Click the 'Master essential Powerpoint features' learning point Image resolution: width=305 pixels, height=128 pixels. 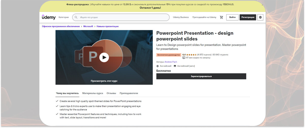pos(100,116)
